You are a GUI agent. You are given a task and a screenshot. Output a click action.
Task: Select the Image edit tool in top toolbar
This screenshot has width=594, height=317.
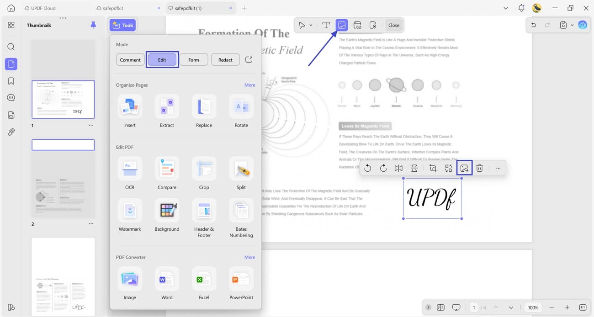tap(342, 25)
